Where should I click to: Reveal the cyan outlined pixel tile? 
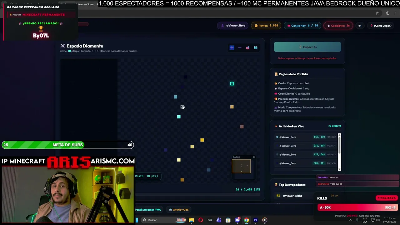pyautogui.click(x=232, y=84)
